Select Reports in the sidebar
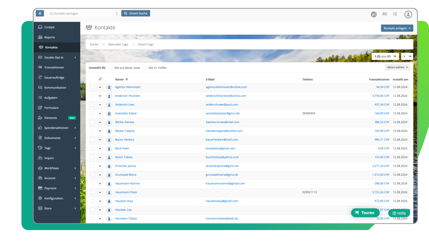 pos(49,37)
